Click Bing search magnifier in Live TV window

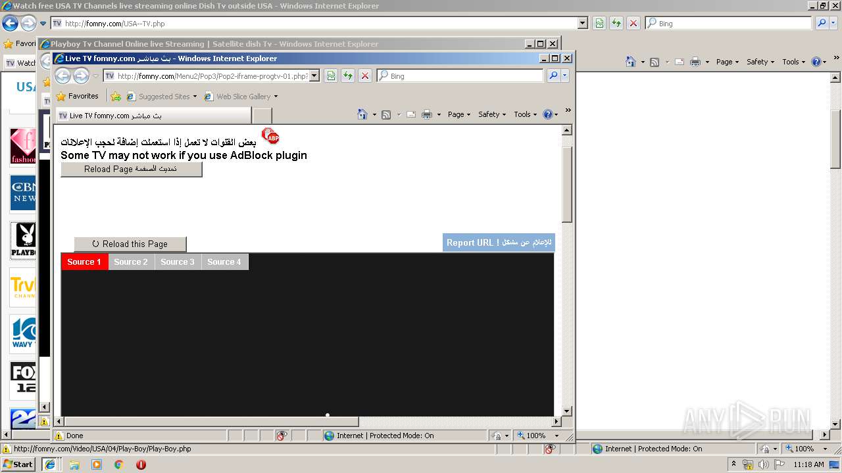[553, 76]
